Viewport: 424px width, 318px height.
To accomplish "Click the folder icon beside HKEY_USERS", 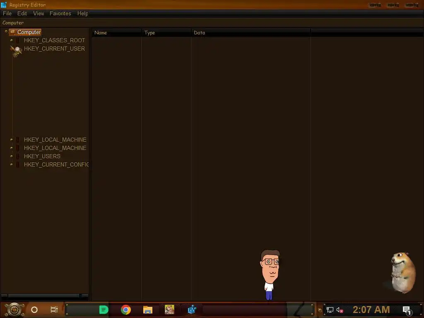I will pos(17,156).
